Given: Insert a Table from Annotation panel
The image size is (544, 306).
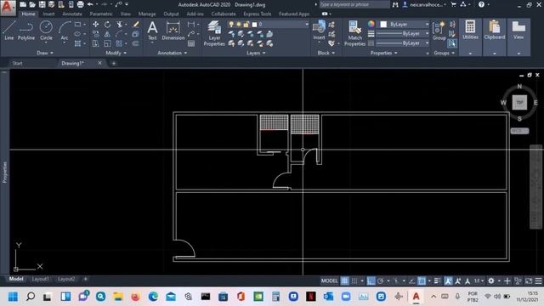Looking at the screenshot, I should coord(191,43).
